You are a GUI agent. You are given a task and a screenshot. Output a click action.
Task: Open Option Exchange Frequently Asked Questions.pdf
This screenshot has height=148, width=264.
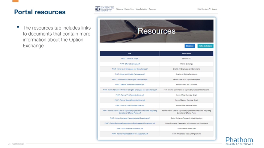130,118
